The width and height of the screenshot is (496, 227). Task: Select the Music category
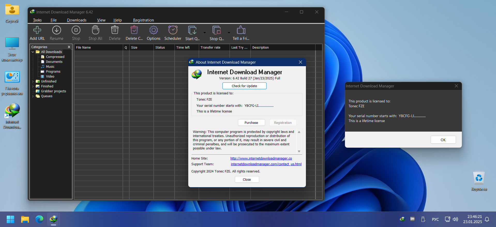48,67
